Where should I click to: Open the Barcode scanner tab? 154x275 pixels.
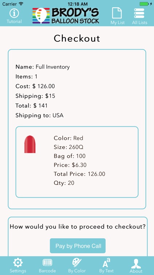(47, 265)
